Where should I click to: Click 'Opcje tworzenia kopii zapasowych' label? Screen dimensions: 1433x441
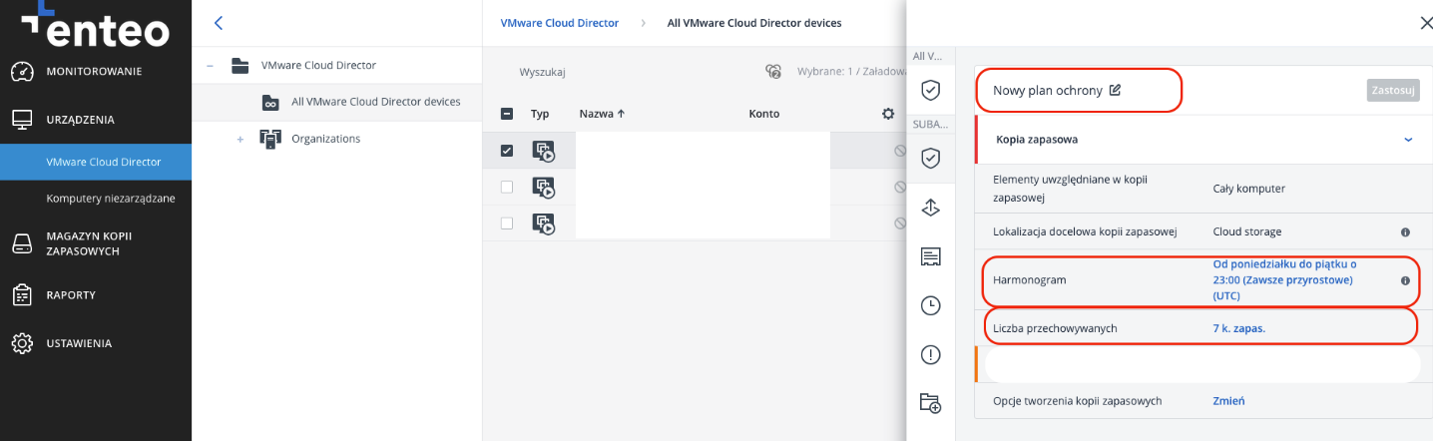(x=1078, y=401)
